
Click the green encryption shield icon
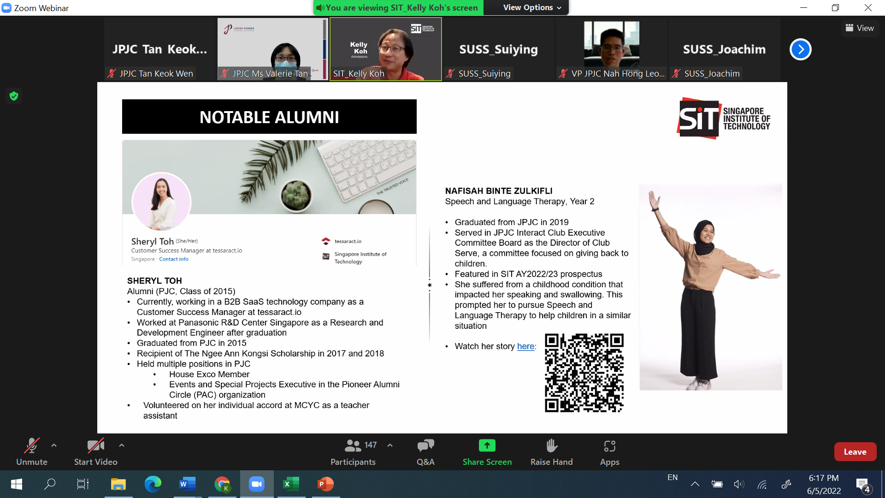point(14,96)
